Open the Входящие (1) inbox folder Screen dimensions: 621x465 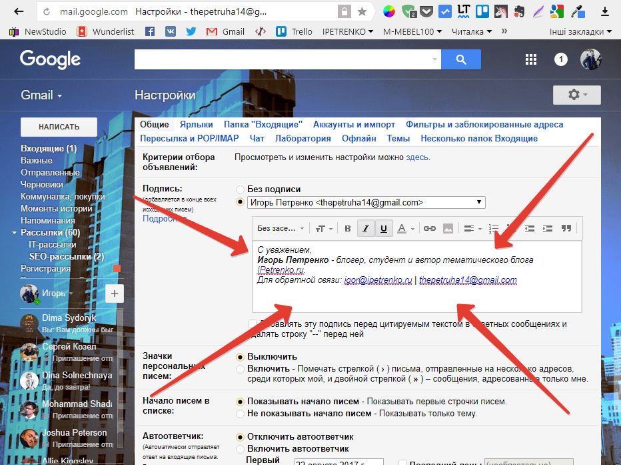point(49,148)
